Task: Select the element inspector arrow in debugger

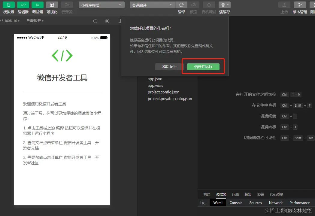Action: click(x=203, y=202)
